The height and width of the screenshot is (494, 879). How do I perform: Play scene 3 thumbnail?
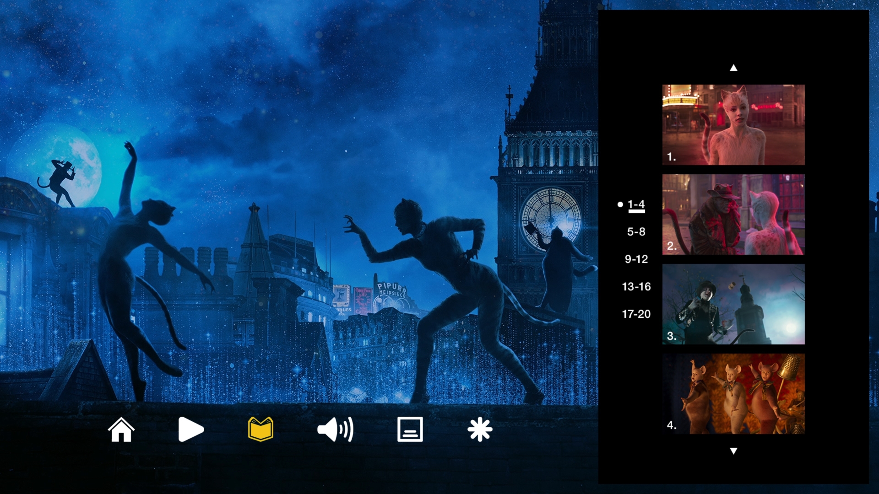(x=733, y=304)
